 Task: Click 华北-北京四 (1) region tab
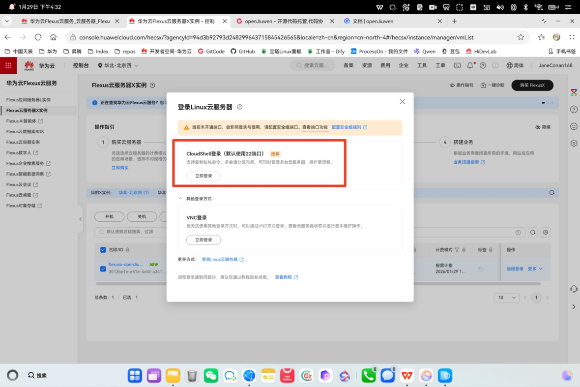(x=134, y=192)
